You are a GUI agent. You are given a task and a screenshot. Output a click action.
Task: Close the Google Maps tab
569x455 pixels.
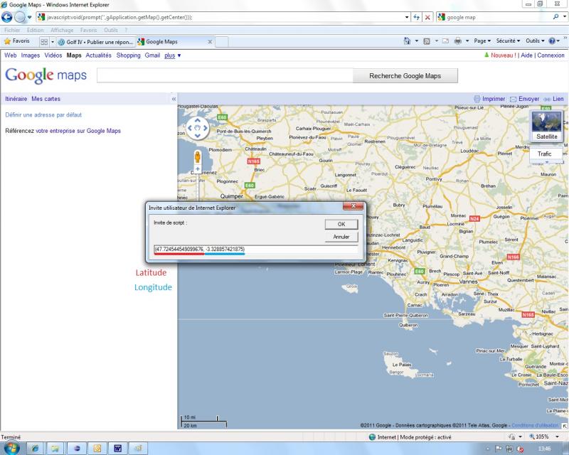210,42
